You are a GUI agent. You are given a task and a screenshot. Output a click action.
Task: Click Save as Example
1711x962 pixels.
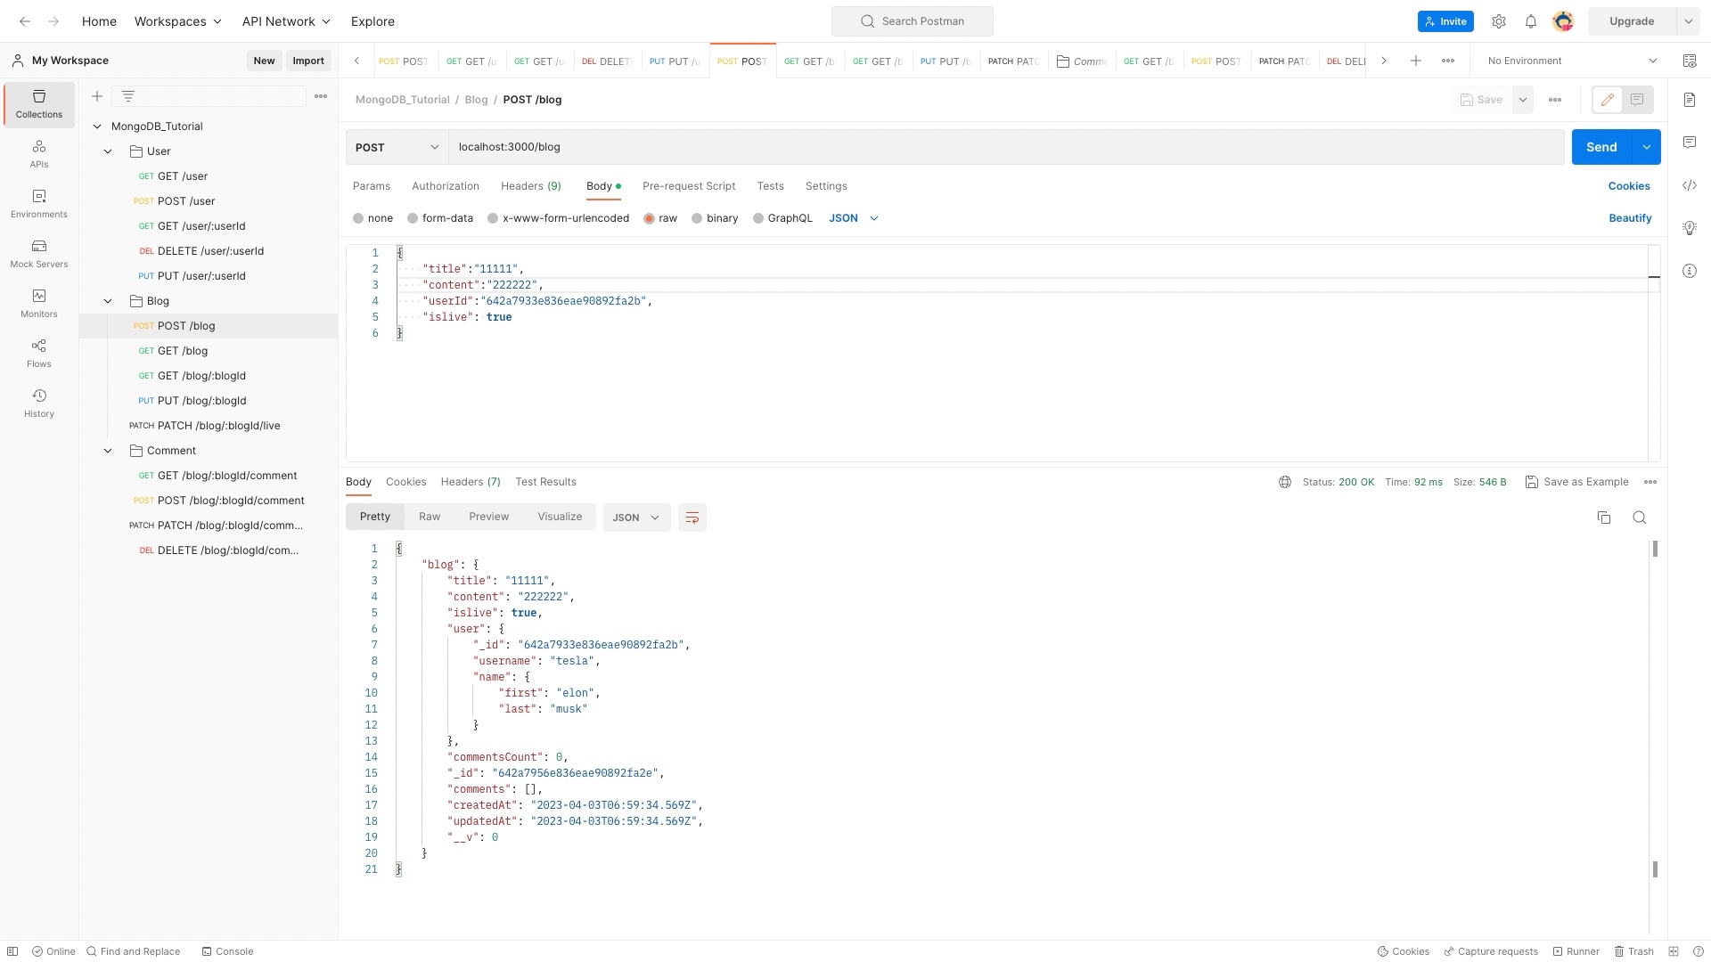[1577, 482]
